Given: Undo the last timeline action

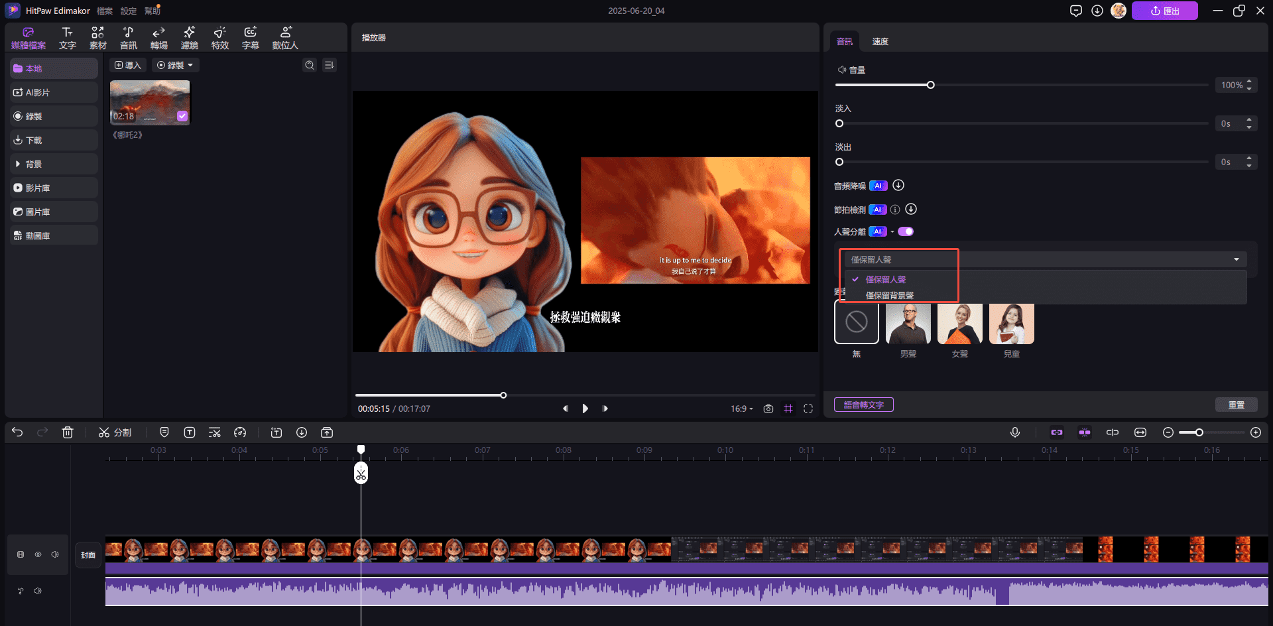Looking at the screenshot, I should tap(17, 432).
